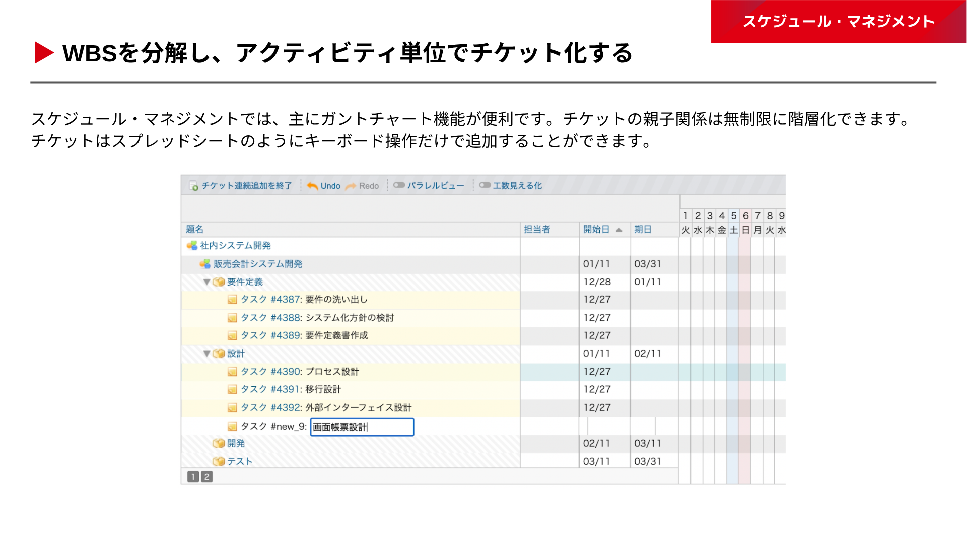967x543 pixels.
Task: Click the icon of task #new_9
Action: pyautogui.click(x=232, y=427)
